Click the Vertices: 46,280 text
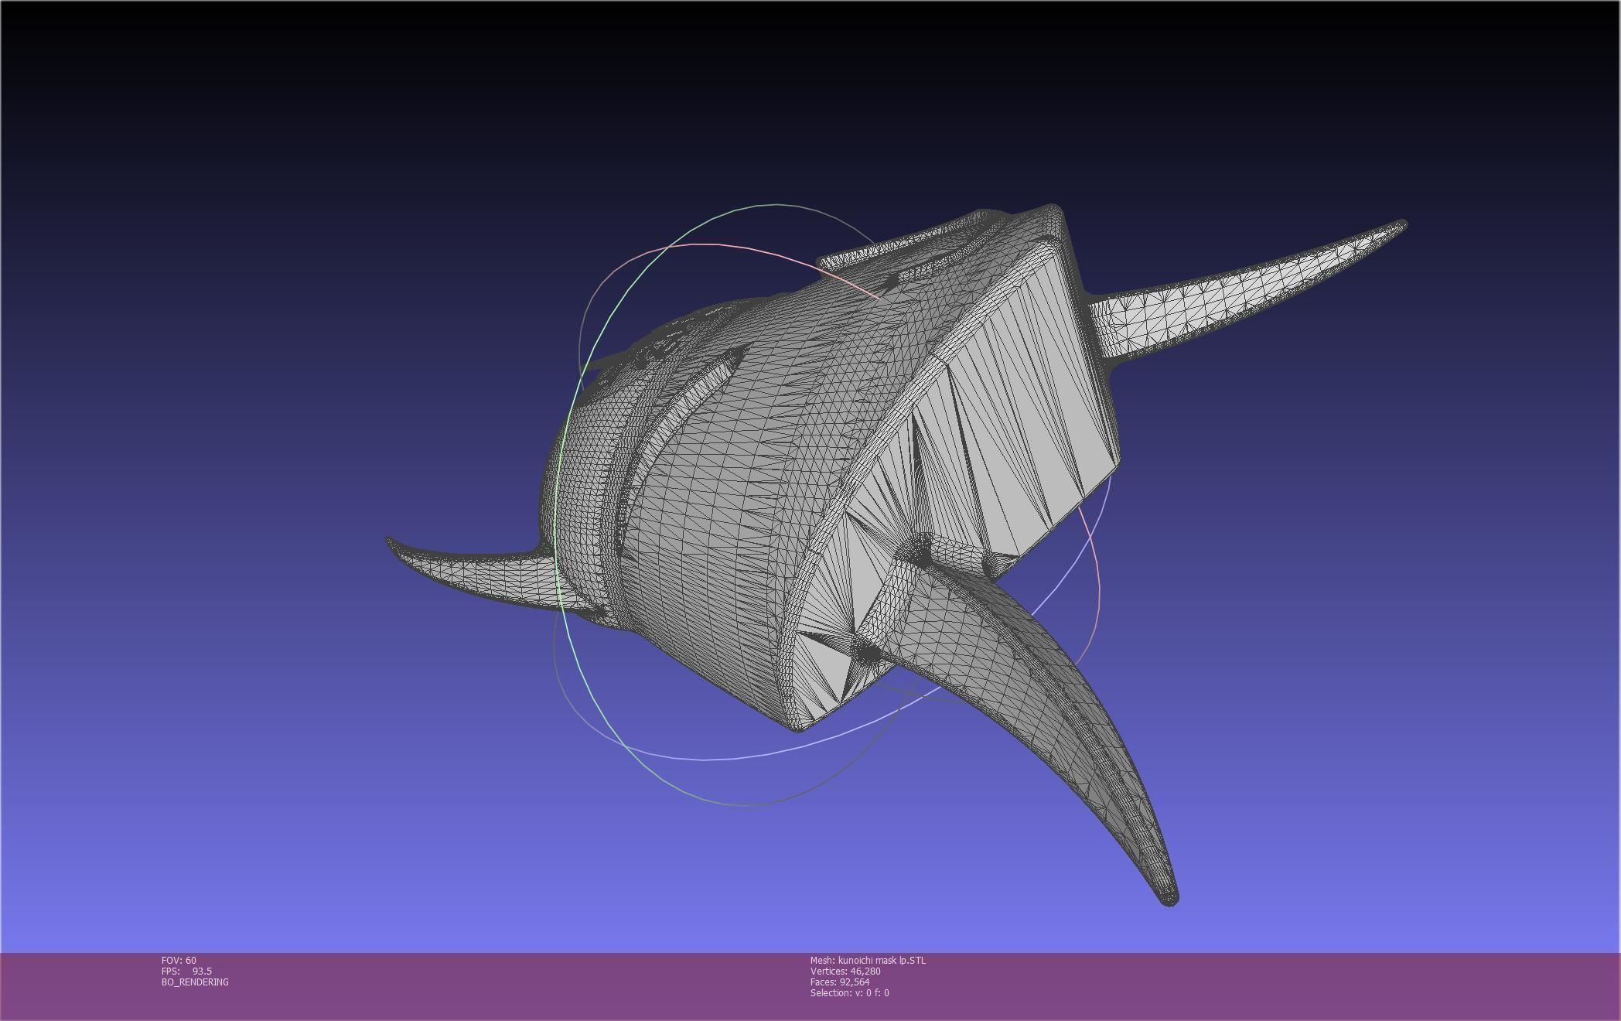 pos(845,971)
